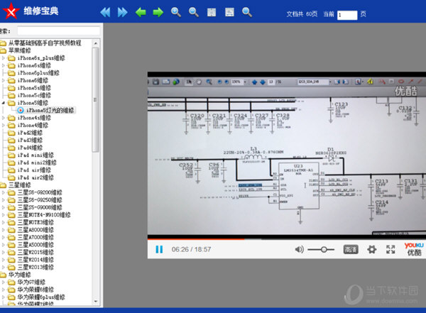Expand the 三星S6-G9200维修 node arrow

click(x=4, y=192)
